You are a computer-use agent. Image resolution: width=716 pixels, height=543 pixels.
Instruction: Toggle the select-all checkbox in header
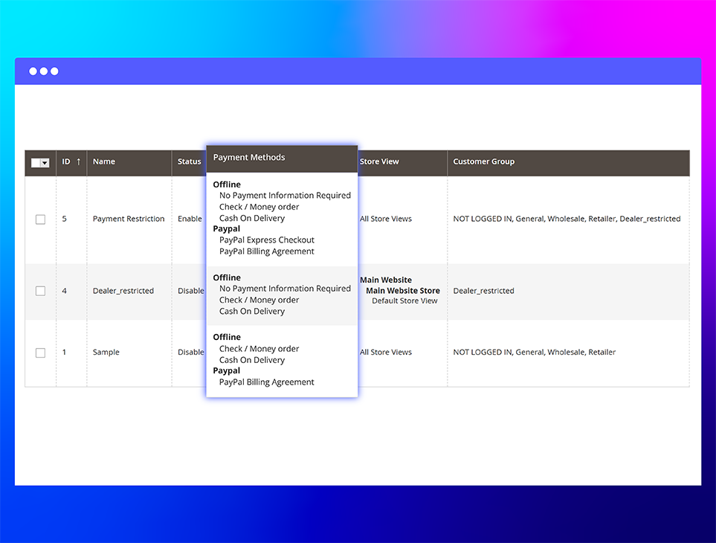(x=36, y=163)
